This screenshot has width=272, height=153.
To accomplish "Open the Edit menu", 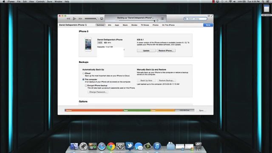I will [x=25, y=2].
